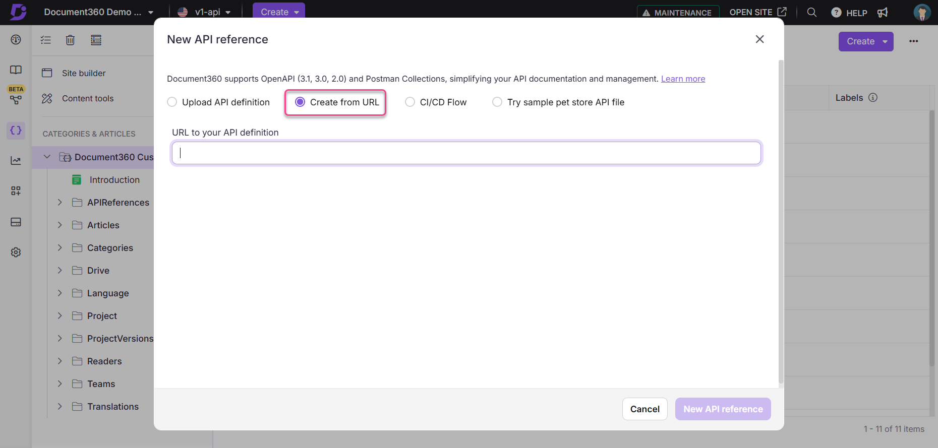Click the help question mark icon
Viewport: 938px width, 448px height.
[x=836, y=13]
